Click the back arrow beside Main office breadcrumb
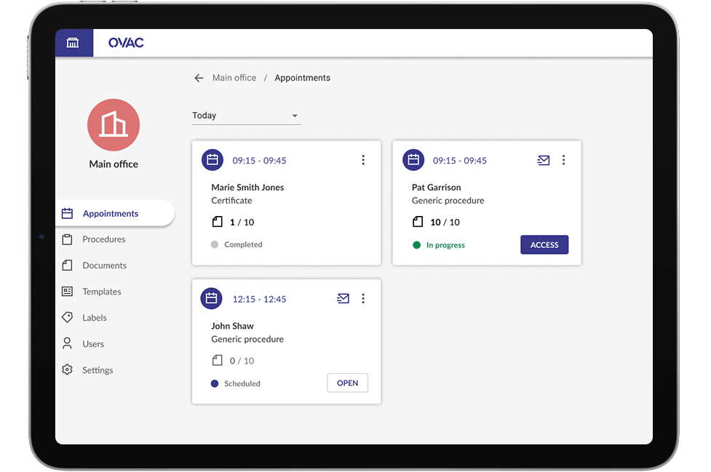The image size is (711, 472). [199, 78]
